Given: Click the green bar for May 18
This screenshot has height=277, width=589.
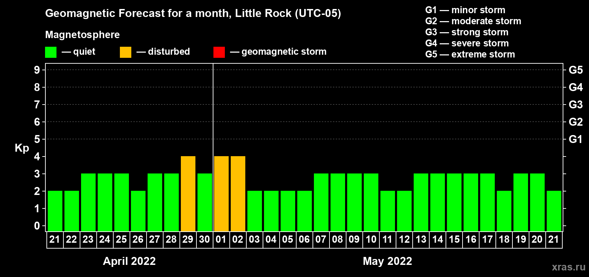Looking at the screenshot, I should (504, 211).
